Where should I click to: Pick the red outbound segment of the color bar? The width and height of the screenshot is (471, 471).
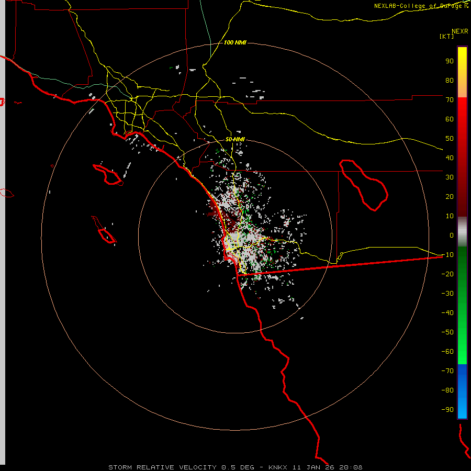click(462, 157)
